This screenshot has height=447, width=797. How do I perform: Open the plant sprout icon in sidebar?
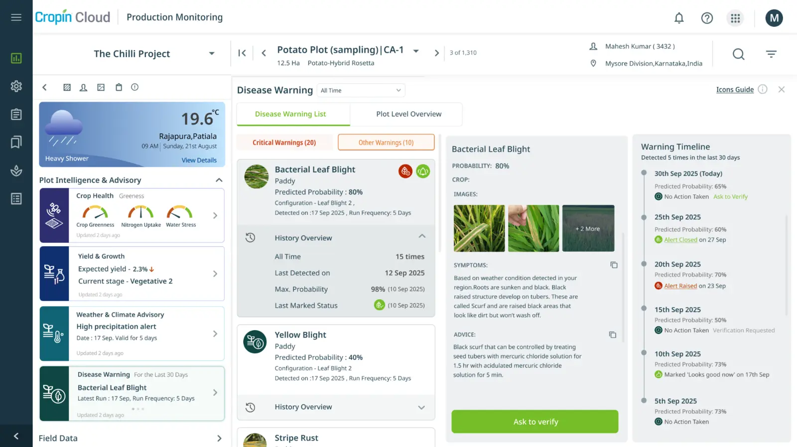16,171
